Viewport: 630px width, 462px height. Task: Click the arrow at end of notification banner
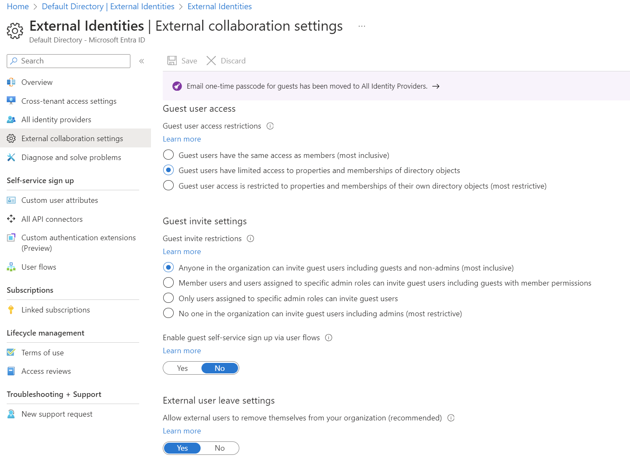(x=436, y=86)
